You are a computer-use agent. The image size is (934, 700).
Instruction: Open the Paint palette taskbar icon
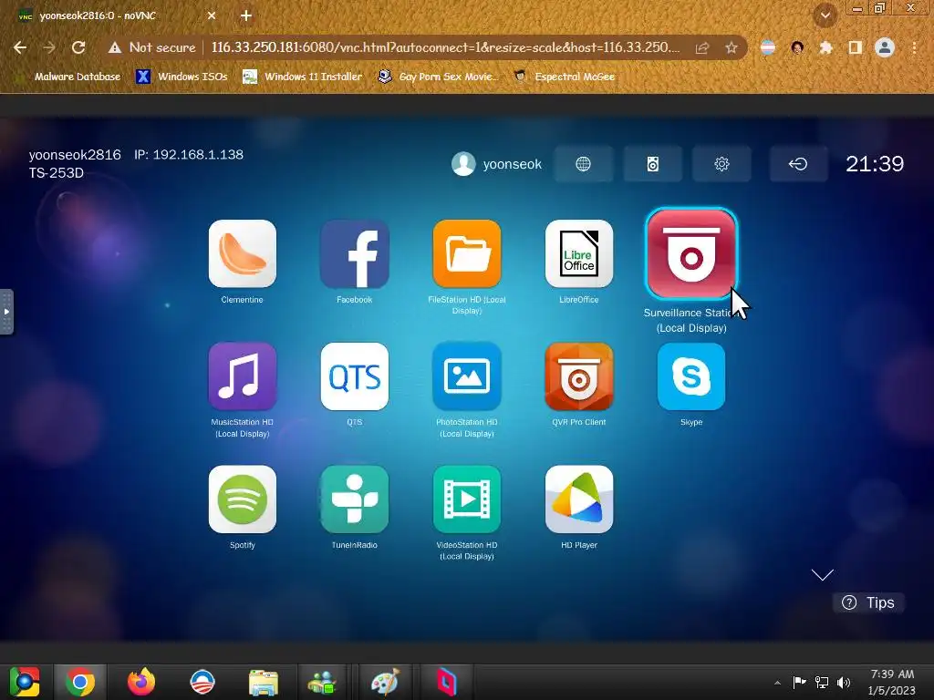click(x=385, y=682)
